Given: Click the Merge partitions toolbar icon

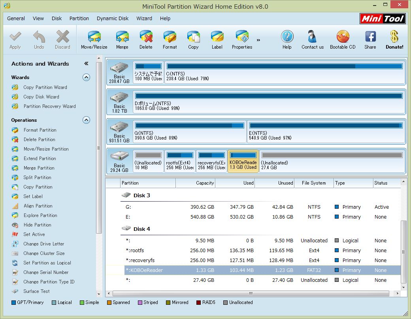Looking at the screenshot, I should point(122,40).
